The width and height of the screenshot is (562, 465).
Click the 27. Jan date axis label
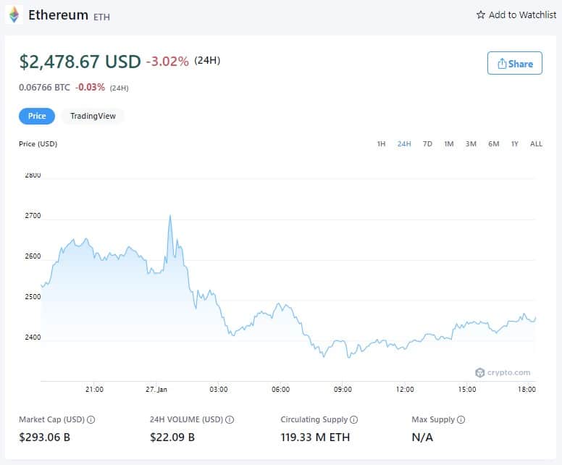click(156, 390)
